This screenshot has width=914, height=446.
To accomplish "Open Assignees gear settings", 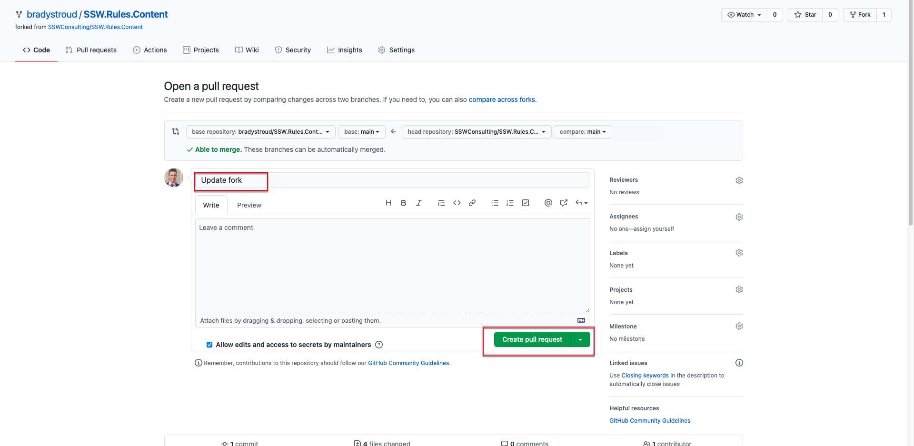I will tap(739, 217).
